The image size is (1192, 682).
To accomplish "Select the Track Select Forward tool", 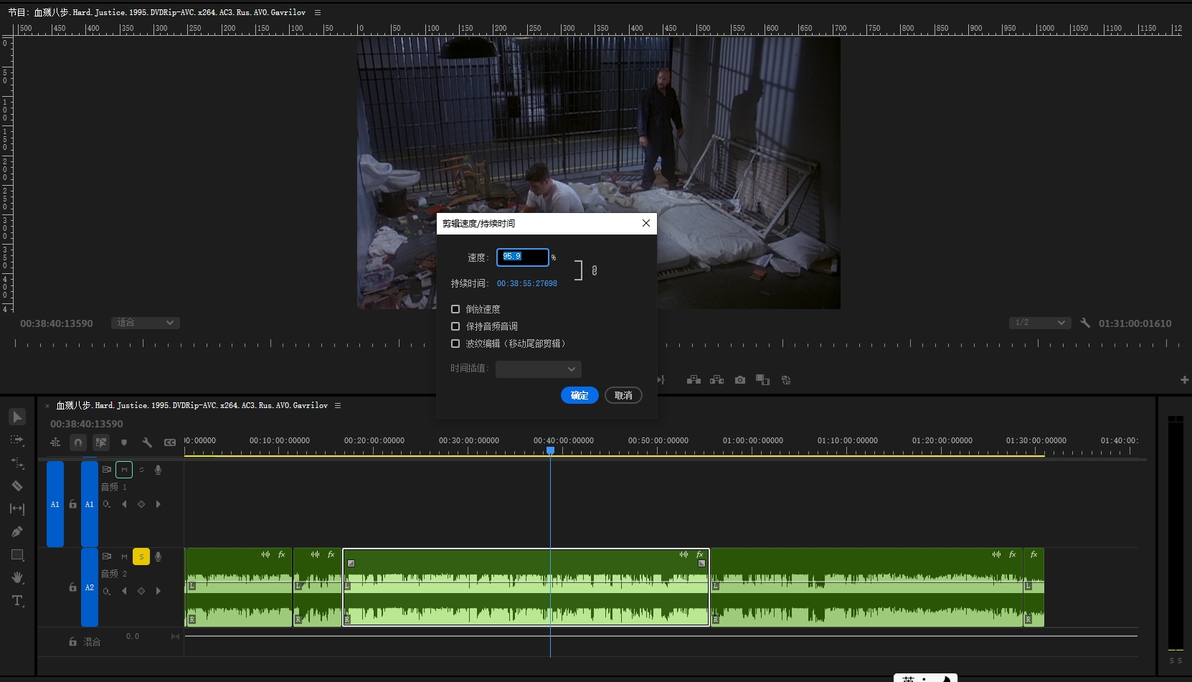I will tap(17, 440).
